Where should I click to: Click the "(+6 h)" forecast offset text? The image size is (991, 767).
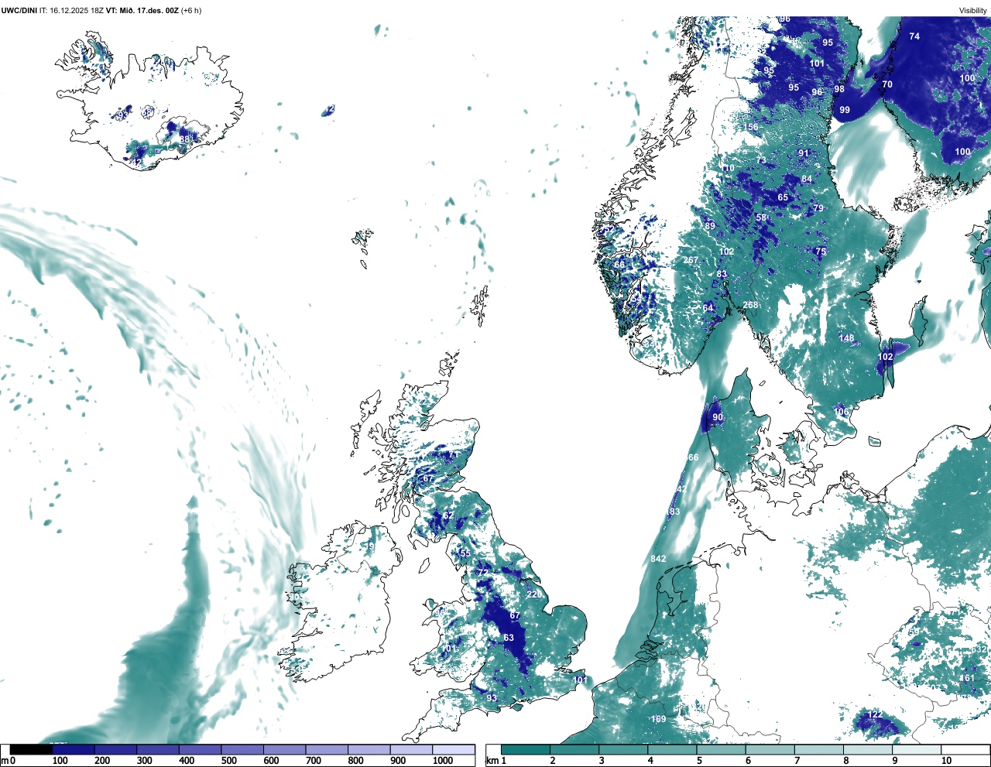[191, 10]
